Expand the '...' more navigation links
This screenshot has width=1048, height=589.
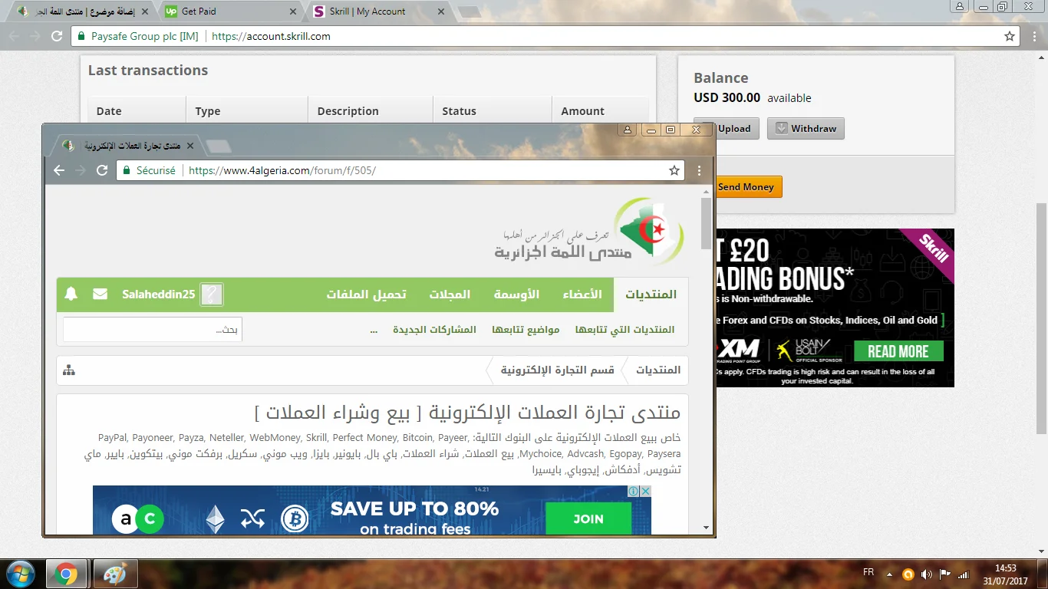(374, 330)
